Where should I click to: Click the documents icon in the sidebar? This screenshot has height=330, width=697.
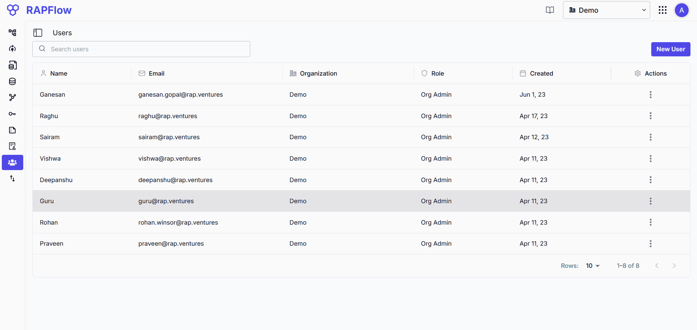[x=12, y=130]
